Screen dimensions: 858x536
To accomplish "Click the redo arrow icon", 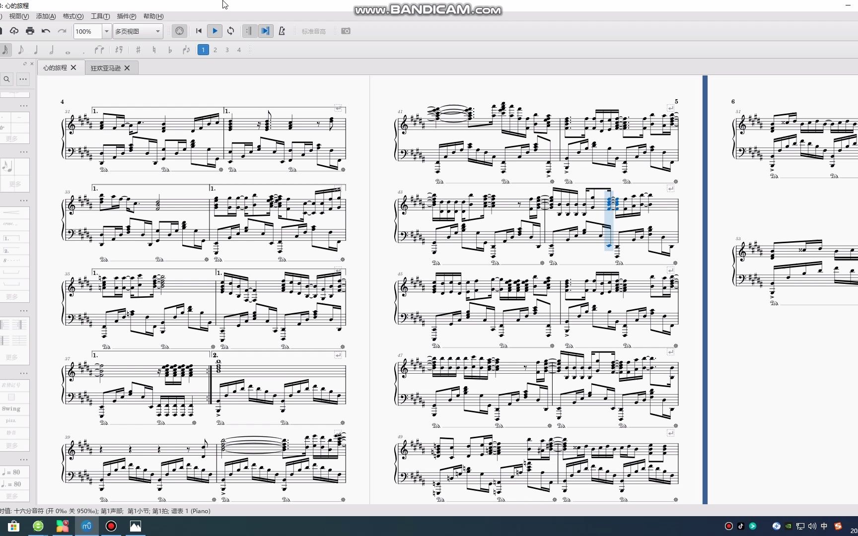I will 62,31.
